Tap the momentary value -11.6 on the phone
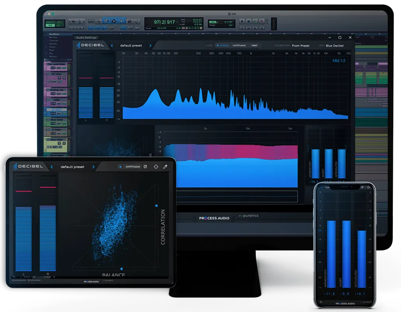This screenshot has width=401, height=312. tap(330, 294)
